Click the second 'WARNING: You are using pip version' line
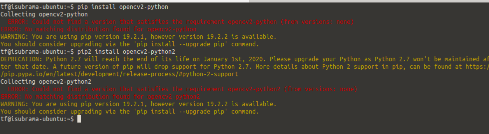Image resolution: width=489 pixels, height=134 pixels. (x=138, y=104)
